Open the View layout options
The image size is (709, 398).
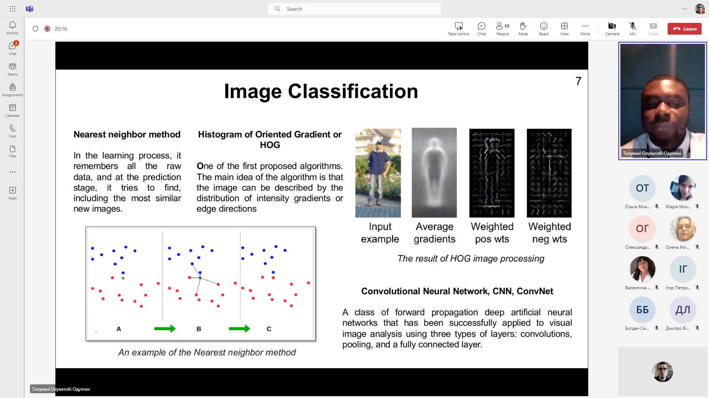[564, 29]
